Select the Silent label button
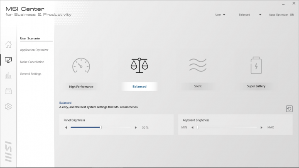This screenshot has width=299, height=168. tap(198, 86)
